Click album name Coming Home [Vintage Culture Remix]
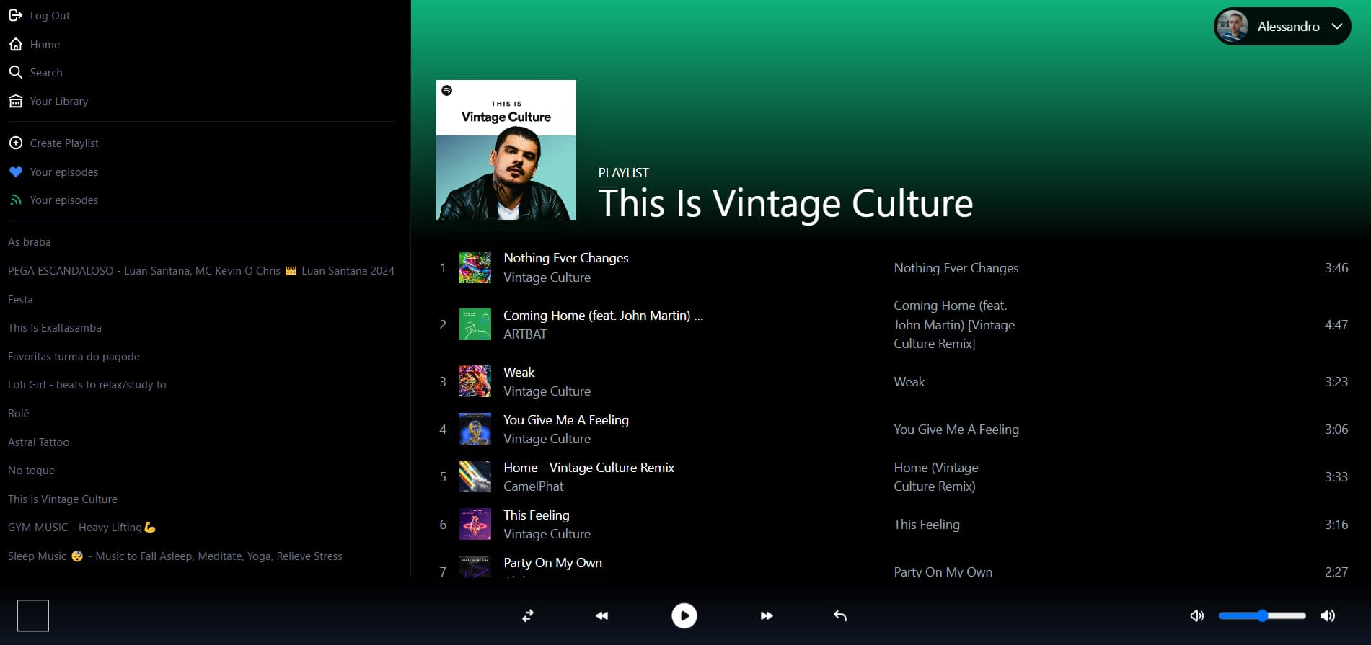1371x645 pixels. pyautogui.click(x=954, y=324)
